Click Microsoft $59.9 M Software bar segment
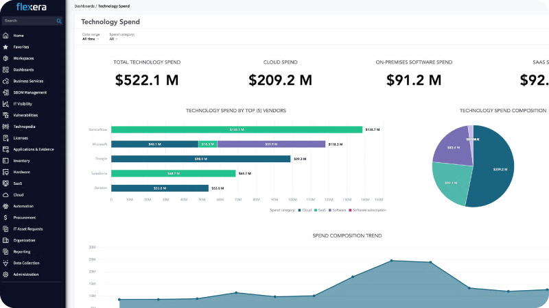549x308 pixels. point(271,144)
